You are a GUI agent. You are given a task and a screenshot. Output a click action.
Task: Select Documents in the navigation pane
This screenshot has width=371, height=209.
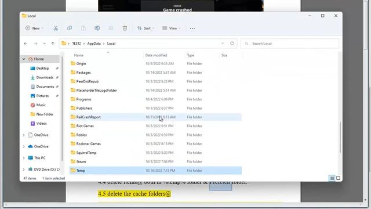45,87
